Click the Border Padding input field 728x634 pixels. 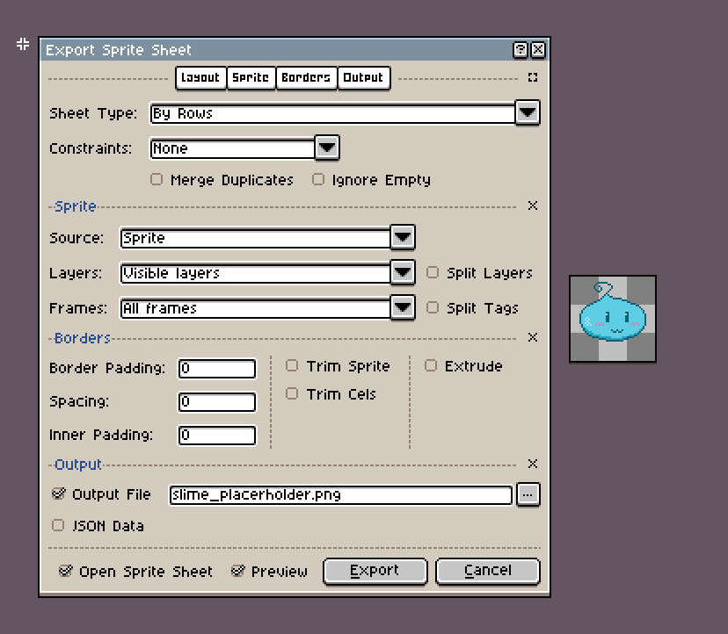[x=217, y=368]
